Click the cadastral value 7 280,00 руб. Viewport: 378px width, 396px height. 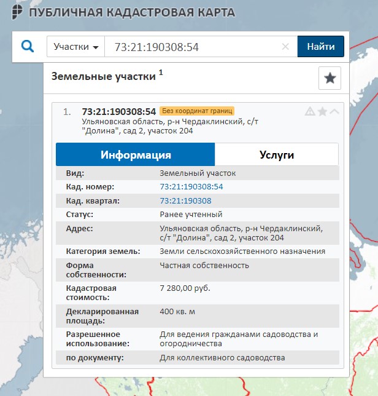(x=185, y=288)
